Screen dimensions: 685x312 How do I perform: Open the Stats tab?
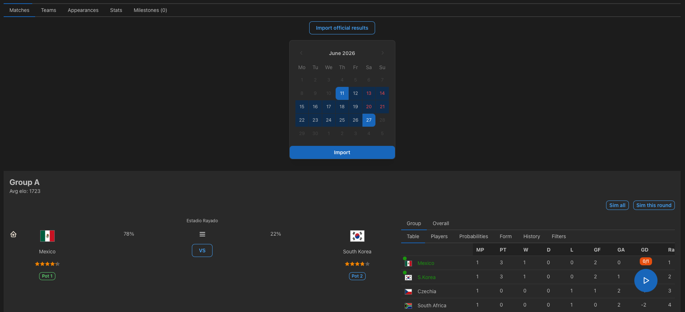click(x=116, y=10)
